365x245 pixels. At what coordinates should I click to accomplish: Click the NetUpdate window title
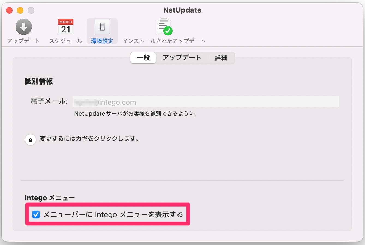(x=182, y=10)
